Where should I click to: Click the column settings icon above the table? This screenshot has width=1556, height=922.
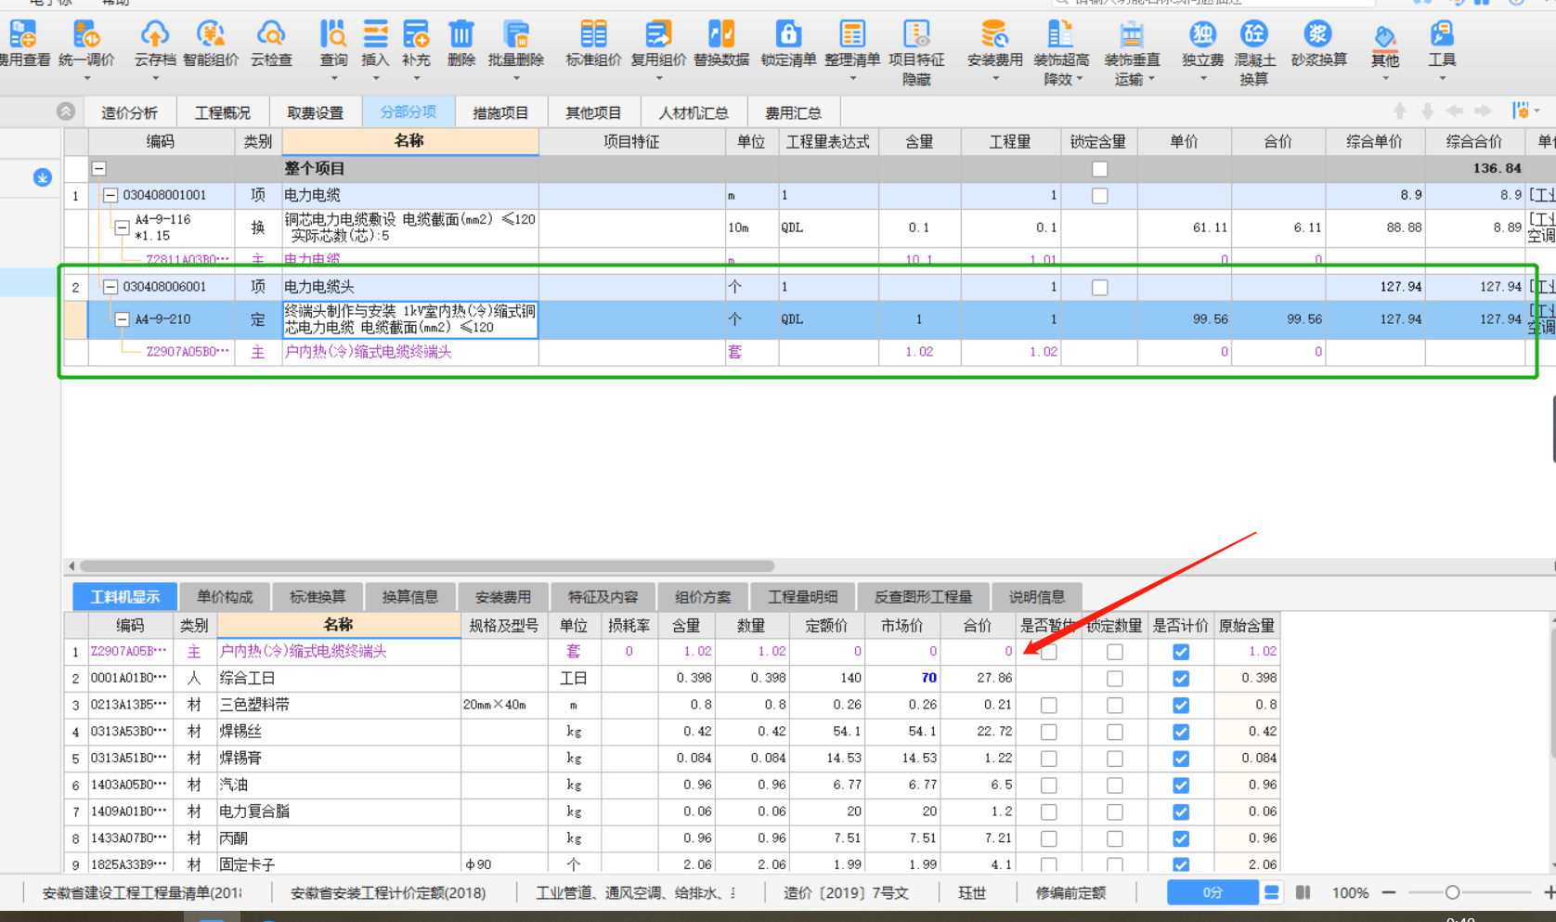(1520, 110)
